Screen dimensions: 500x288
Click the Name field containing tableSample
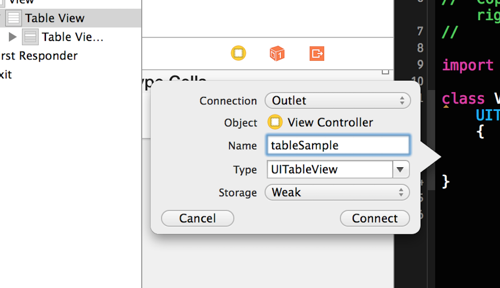338,145
